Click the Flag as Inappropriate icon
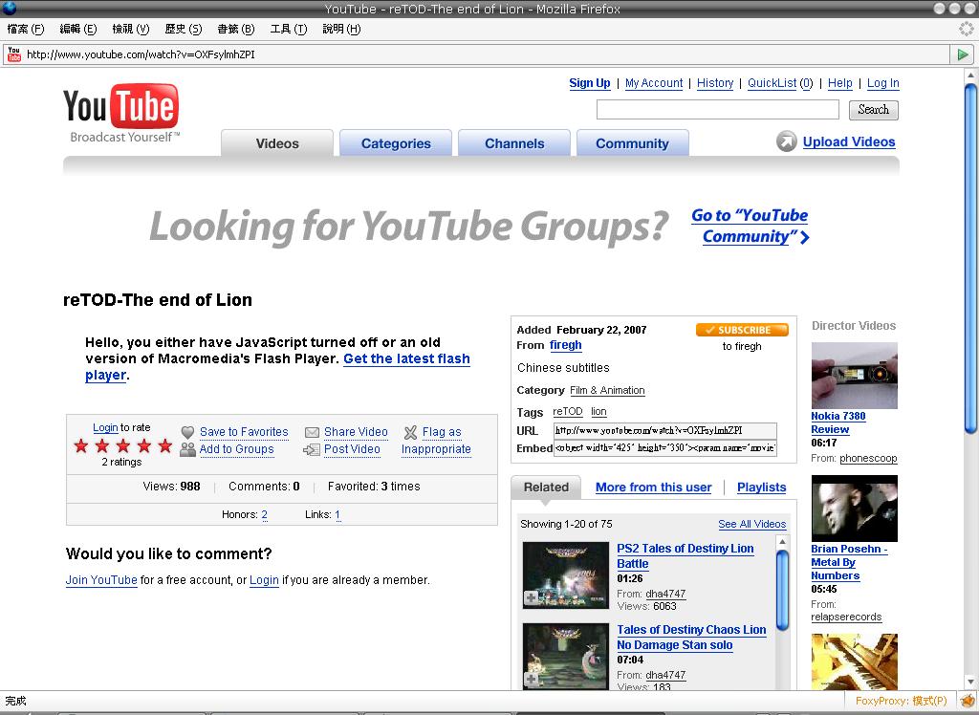Image resolution: width=979 pixels, height=715 pixels. pos(411,432)
